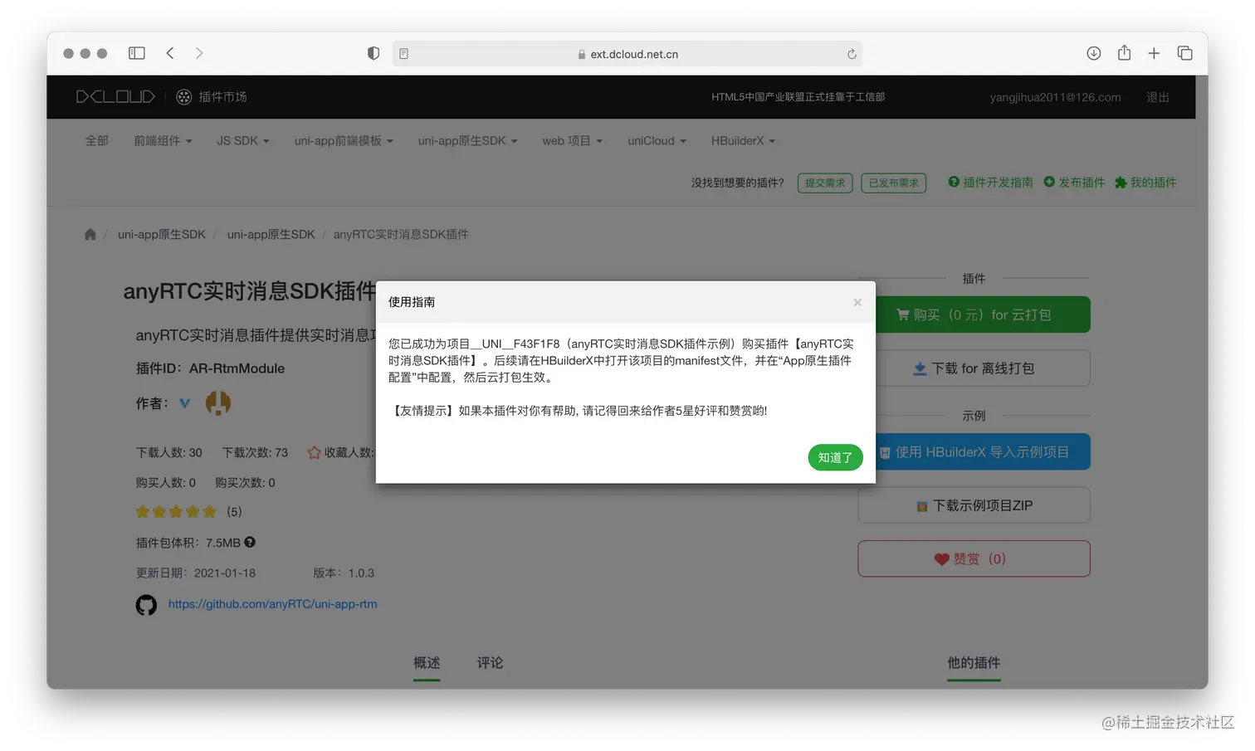This screenshot has height=751, width=1255.
Task: Click the HTML5中国产业联盟 announcement text
Action: click(x=798, y=97)
